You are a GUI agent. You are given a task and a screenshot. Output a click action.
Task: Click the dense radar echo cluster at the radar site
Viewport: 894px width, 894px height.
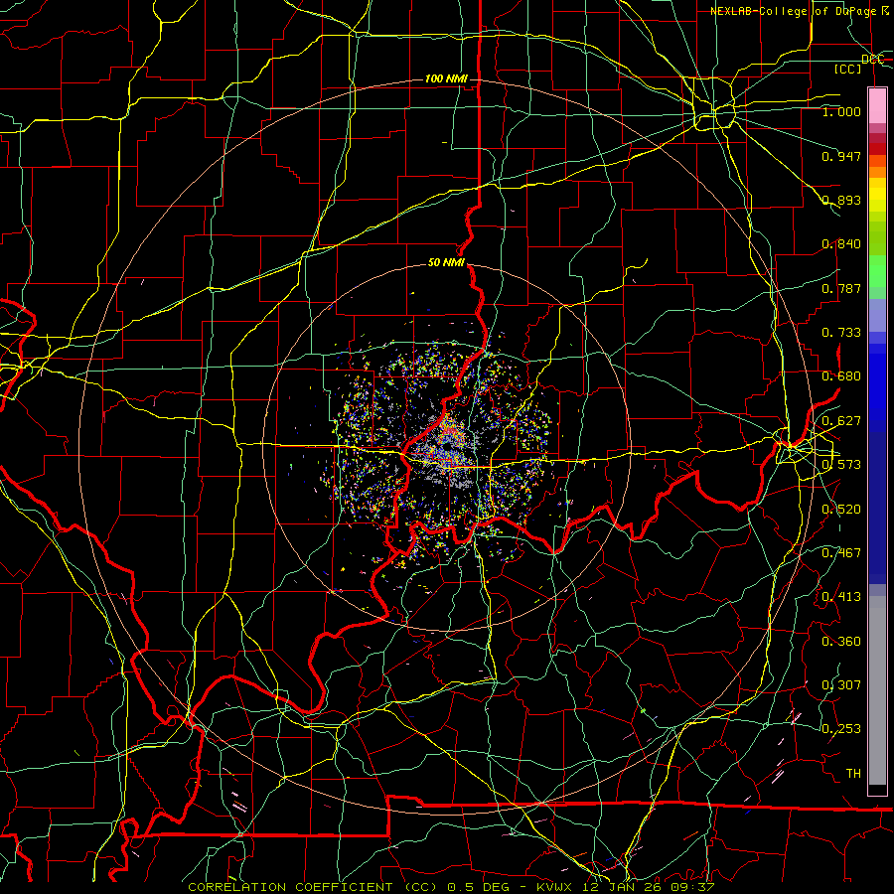click(x=446, y=448)
